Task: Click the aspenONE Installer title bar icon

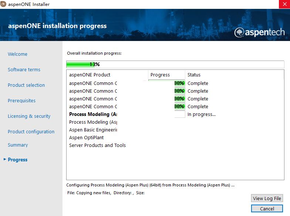Action: click(x=3, y=4)
